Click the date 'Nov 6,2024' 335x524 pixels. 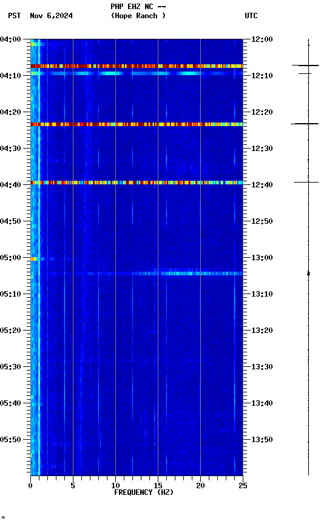51,16
